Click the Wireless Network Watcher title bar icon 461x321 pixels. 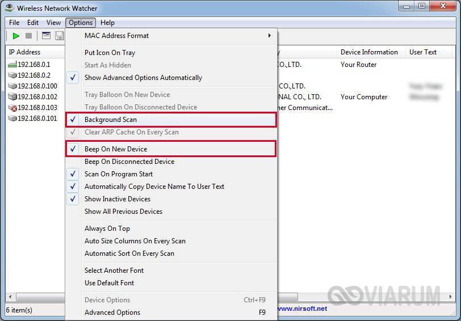10,7
